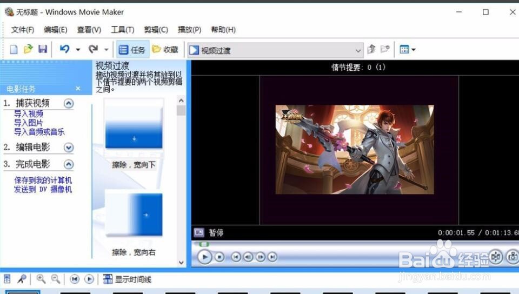Viewport: 519px width, 294px height.
Task: Open the redo history dropdown arrow
Action: (x=107, y=50)
